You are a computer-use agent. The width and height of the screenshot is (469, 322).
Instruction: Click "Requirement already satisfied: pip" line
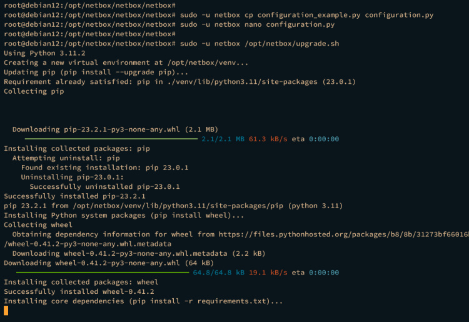(x=179, y=81)
